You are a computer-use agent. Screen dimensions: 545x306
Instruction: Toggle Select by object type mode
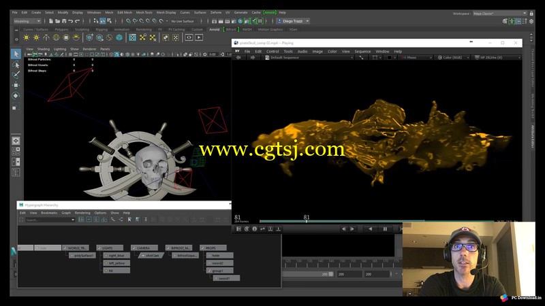(x=103, y=21)
